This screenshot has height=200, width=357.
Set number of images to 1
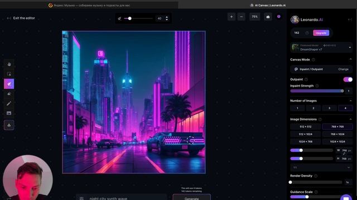(297, 108)
